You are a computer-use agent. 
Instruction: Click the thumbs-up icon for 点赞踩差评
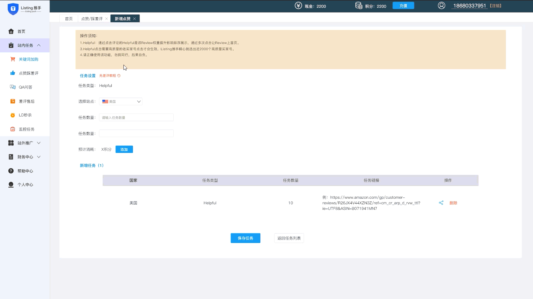13,73
